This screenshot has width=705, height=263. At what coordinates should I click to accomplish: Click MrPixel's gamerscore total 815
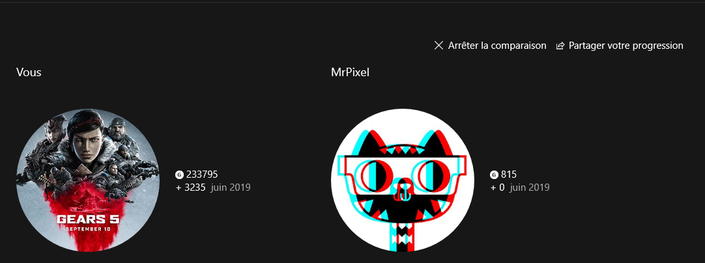(x=508, y=175)
